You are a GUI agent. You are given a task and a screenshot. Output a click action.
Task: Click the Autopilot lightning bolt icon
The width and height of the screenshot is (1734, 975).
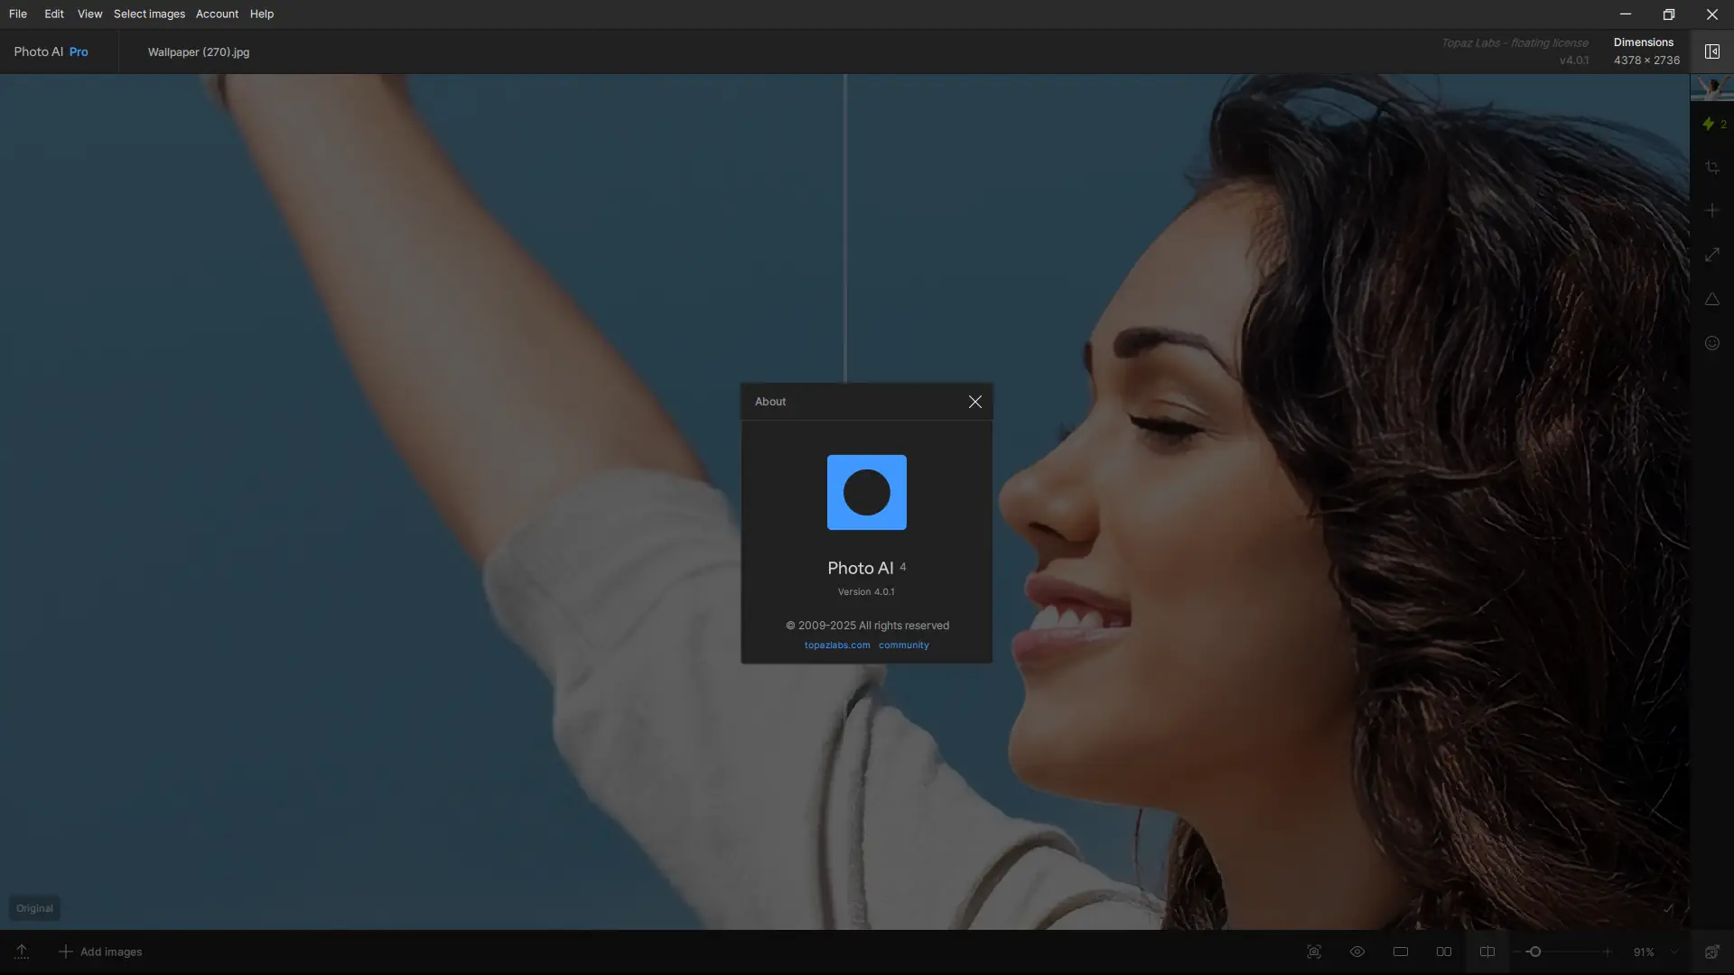pos(1709,124)
